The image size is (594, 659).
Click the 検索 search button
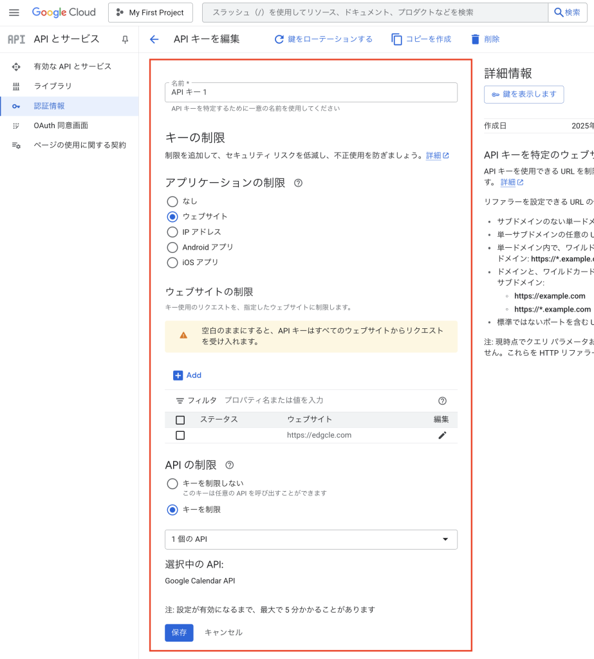(x=568, y=13)
